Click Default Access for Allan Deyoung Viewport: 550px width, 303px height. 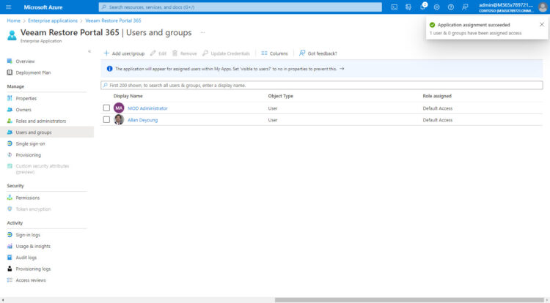(437, 120)
